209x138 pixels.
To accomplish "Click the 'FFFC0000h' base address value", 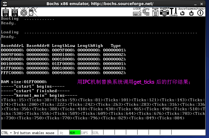I will pos(12,73).
